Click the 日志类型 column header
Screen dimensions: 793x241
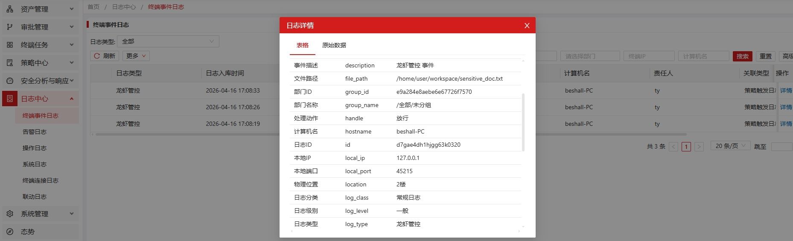129,73
